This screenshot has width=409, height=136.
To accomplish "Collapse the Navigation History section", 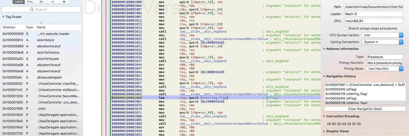I will click(x=324, y=76).
